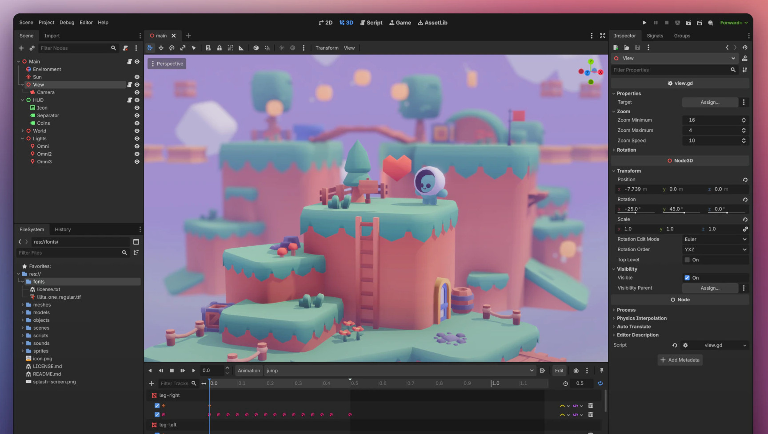Open the Rotation Order YXZ dropdown

(x=715, y=249)
